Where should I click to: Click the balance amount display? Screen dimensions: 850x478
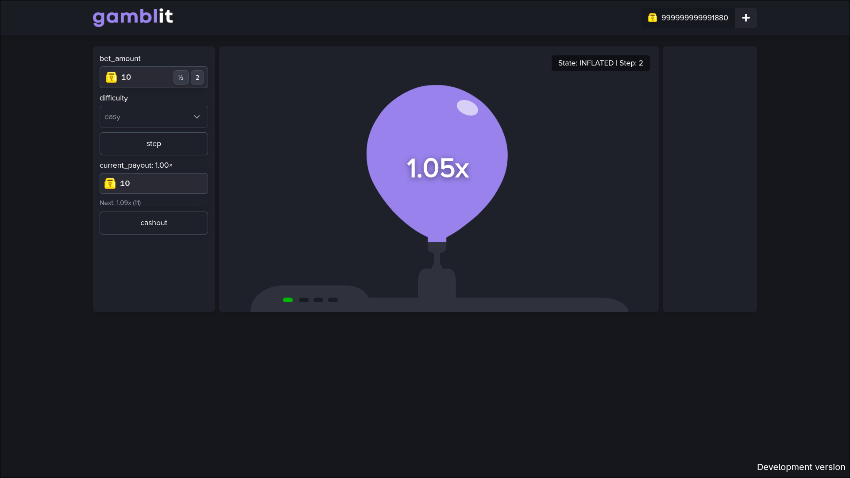click(694, 18)
